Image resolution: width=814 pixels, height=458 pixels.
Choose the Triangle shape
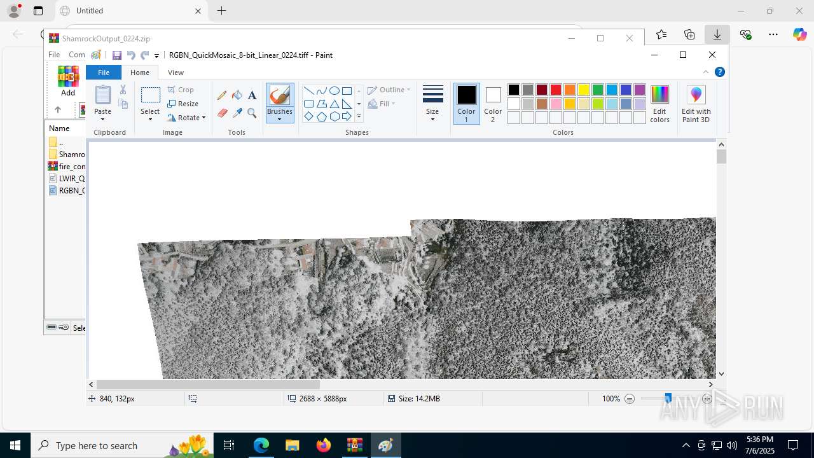(334, 104)
